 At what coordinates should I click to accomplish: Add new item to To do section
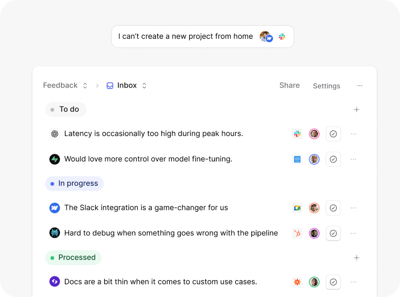pyautogui.click(x=356, y=110)
